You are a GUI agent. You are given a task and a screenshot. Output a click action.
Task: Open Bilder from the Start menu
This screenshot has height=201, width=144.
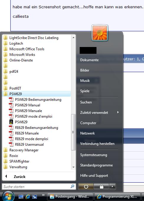coord(85,70)
